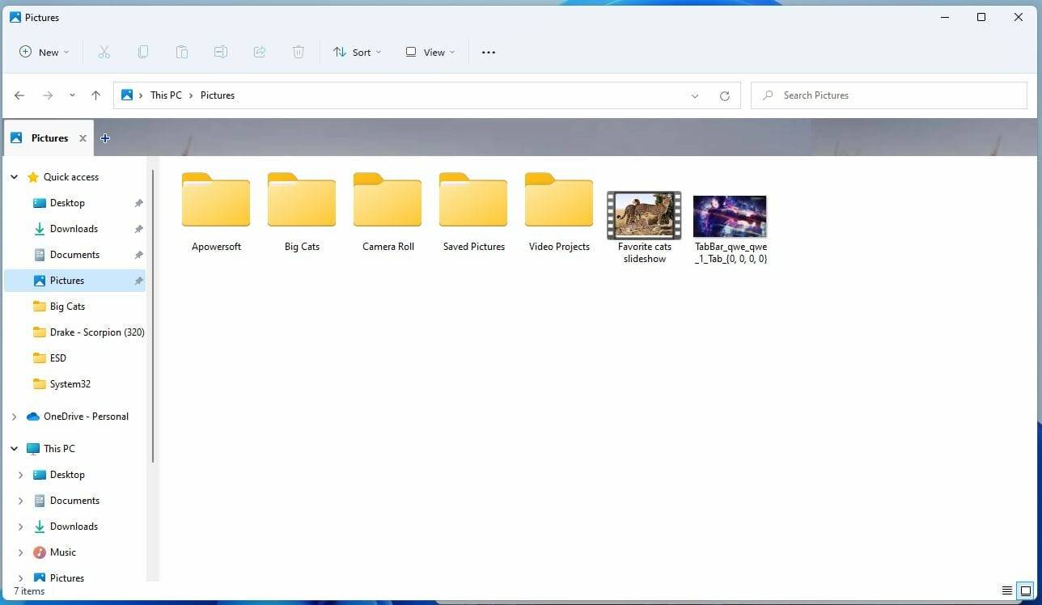Open a new tab with the plus button
This screenshot has width=1042, height=605.
105,138
